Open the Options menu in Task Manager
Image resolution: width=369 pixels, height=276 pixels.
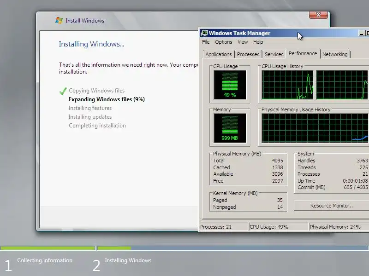(x=224, y=42)
